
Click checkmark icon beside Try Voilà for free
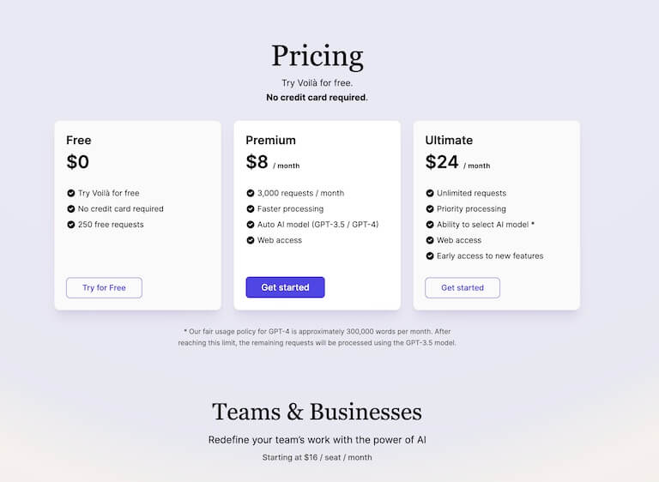pyautogui.click(x=71, y=193)
